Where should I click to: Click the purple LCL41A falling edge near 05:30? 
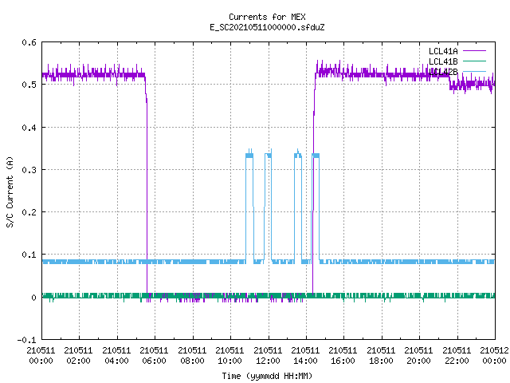pyautogui.click(x=147, y=184)
